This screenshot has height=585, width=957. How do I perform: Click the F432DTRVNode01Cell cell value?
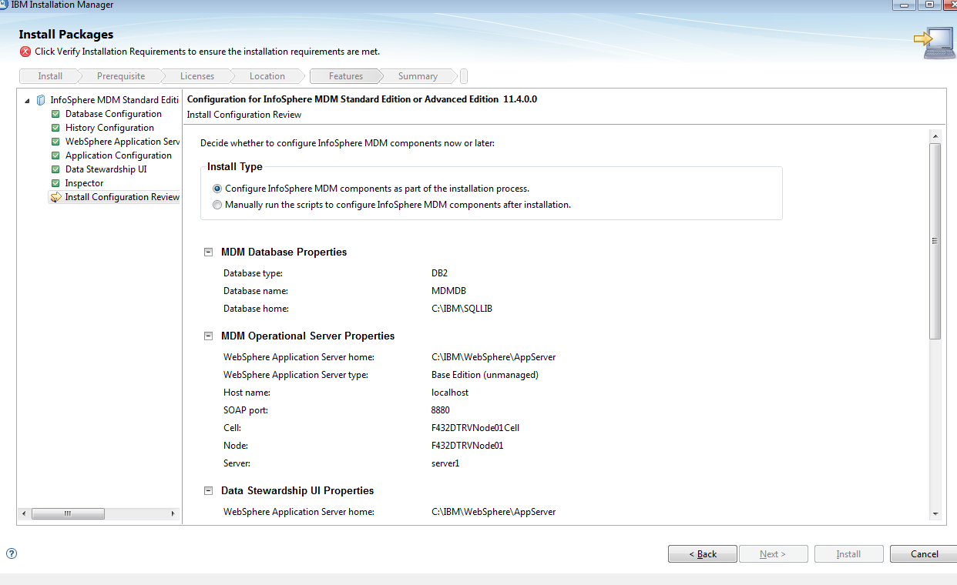tap(475, 428)
